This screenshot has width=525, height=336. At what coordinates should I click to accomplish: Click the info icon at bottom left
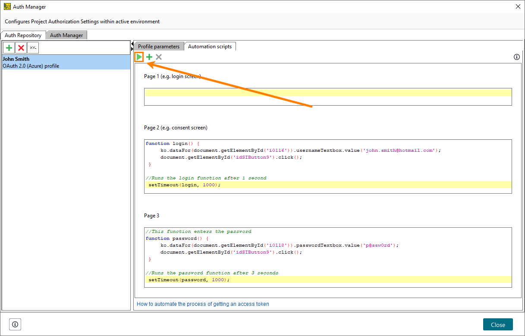15,324
